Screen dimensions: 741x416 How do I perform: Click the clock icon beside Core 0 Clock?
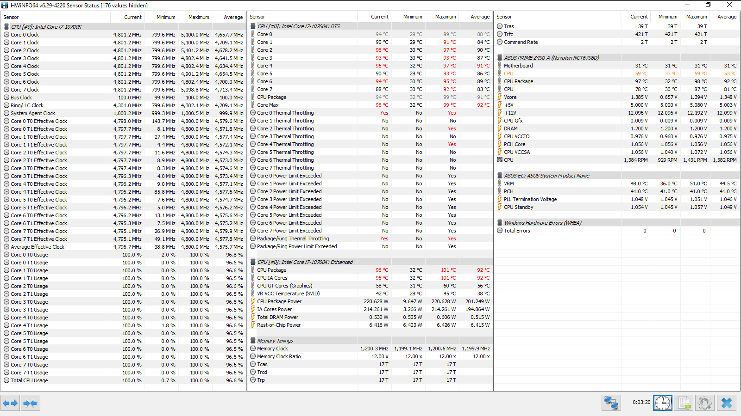[6, 35]
